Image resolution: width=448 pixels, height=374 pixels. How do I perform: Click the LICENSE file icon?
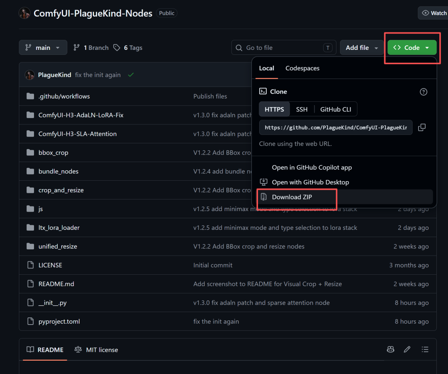[x=30, y=265]
